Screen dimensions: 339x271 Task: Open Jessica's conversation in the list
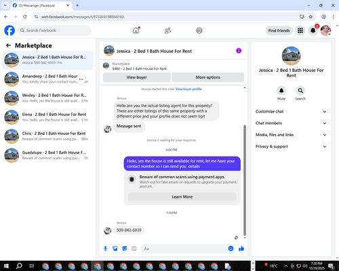click(47, 60)
